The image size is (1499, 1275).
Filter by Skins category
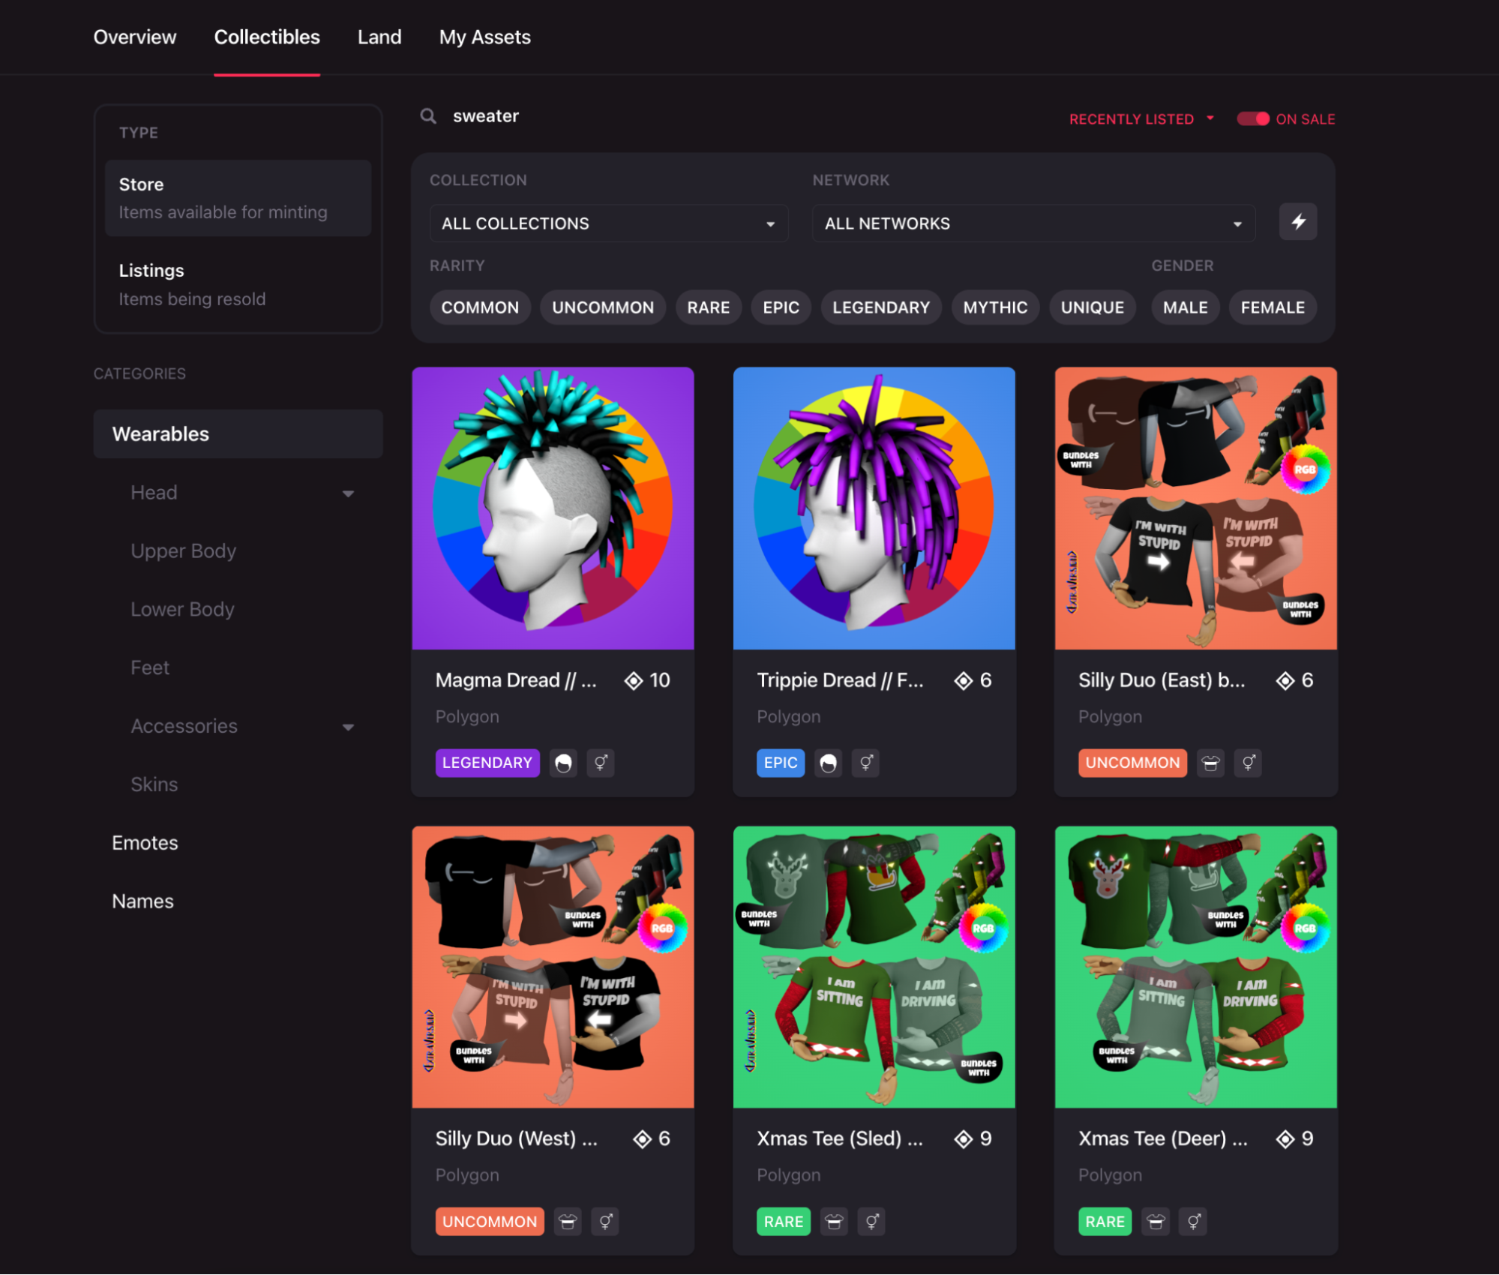pos(154,784)
